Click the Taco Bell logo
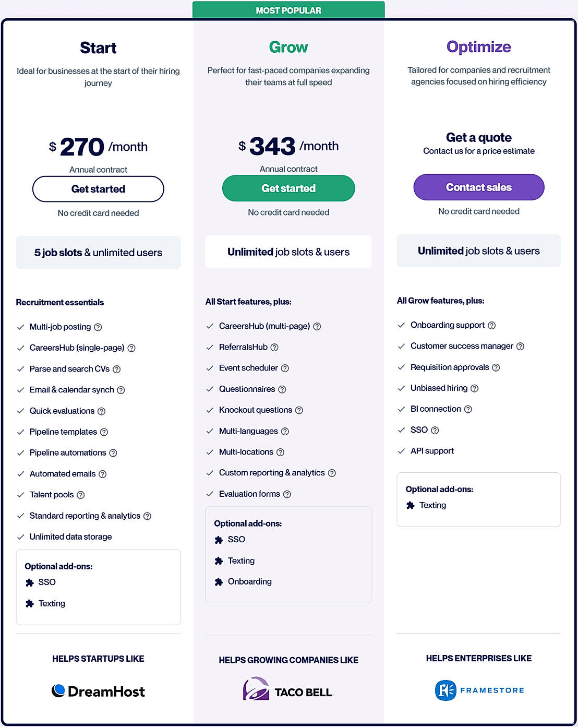 288,689
